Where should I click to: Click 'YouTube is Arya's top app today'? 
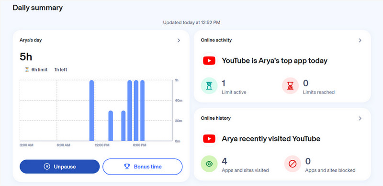pyautogui.click(x=274, y=61)
